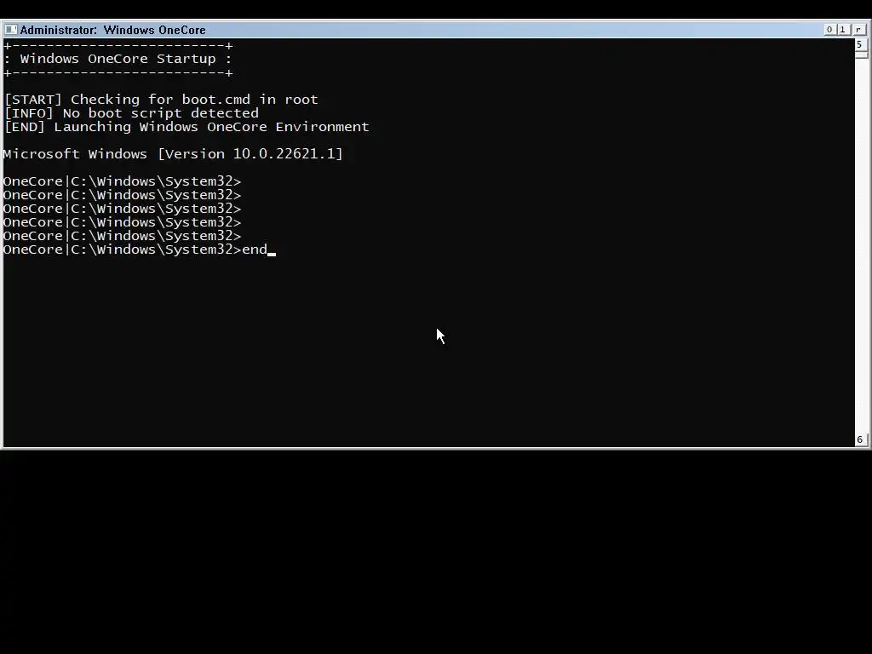Close the Windows OneCore console window
Viewport: 872px width, 654px height.
point(858,30)
